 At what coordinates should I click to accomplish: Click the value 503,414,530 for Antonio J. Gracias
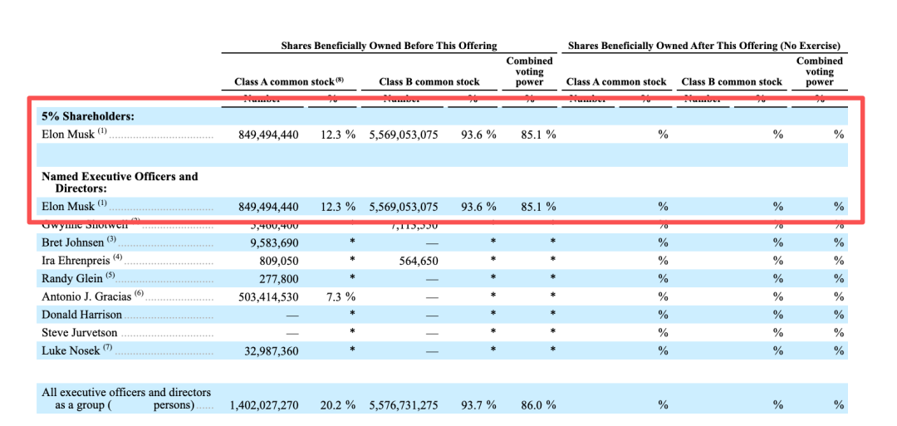[x=267, y=296]
